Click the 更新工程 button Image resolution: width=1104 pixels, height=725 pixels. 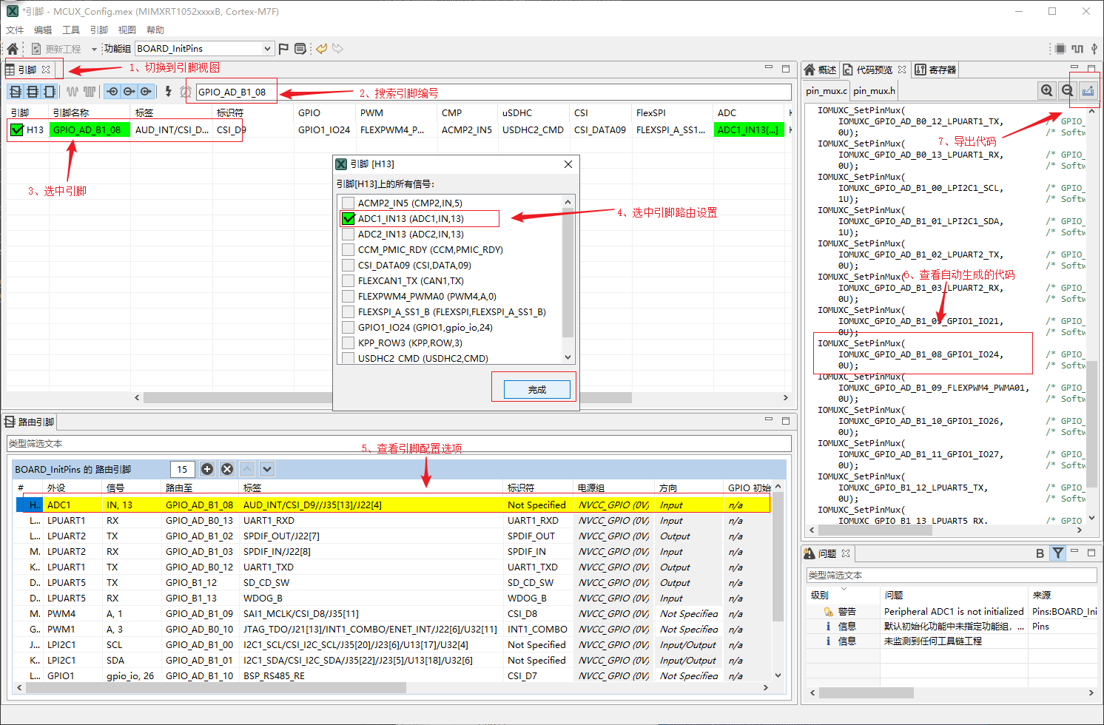point(56,50)
